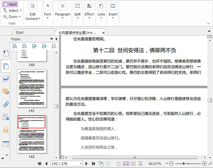Viewport: 213px width, 168px height.
Task: Open the Bookmarks panel in sidebar
Action: tap(6, 53)
